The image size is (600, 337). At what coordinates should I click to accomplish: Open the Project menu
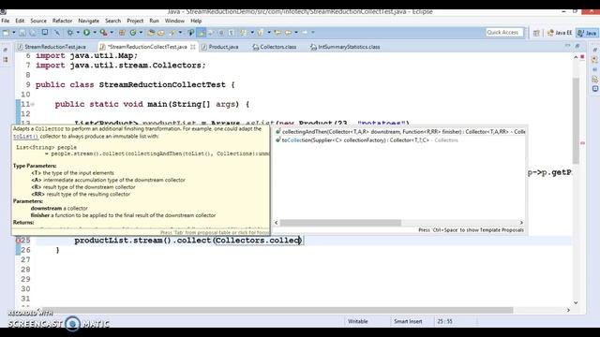pos(135,21)
